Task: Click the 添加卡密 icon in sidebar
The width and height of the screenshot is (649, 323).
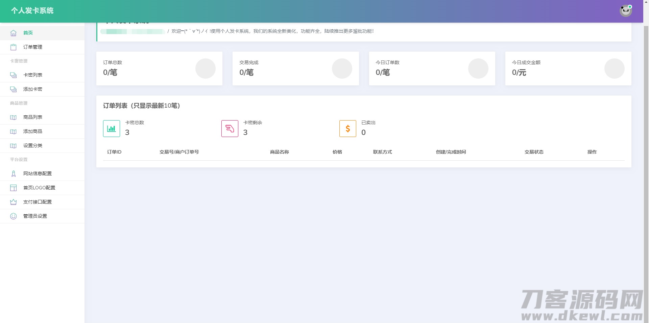Action: click(x=14, y=89)
